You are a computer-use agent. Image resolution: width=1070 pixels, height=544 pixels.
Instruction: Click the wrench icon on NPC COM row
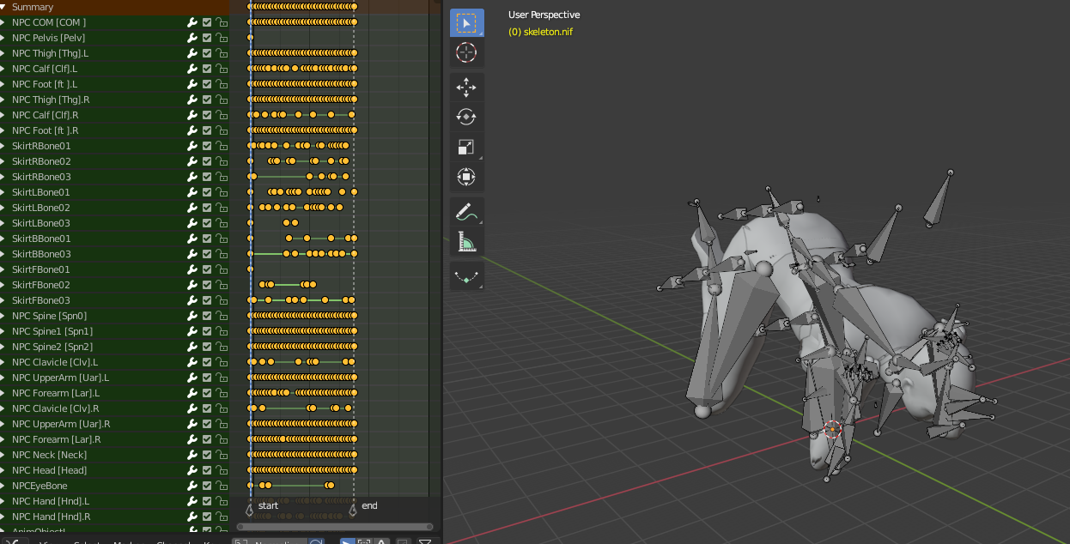(x=192, y=22)
